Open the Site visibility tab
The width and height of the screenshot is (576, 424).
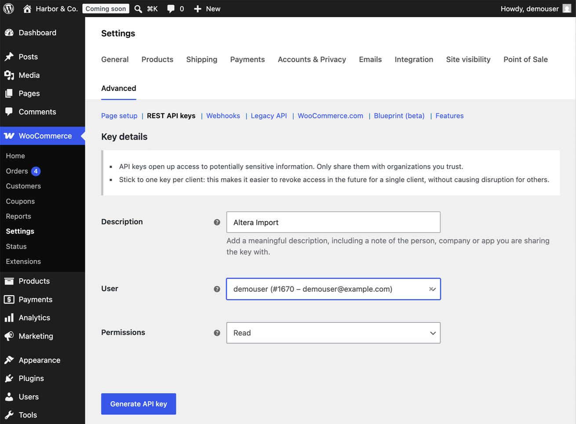point(468,59)
